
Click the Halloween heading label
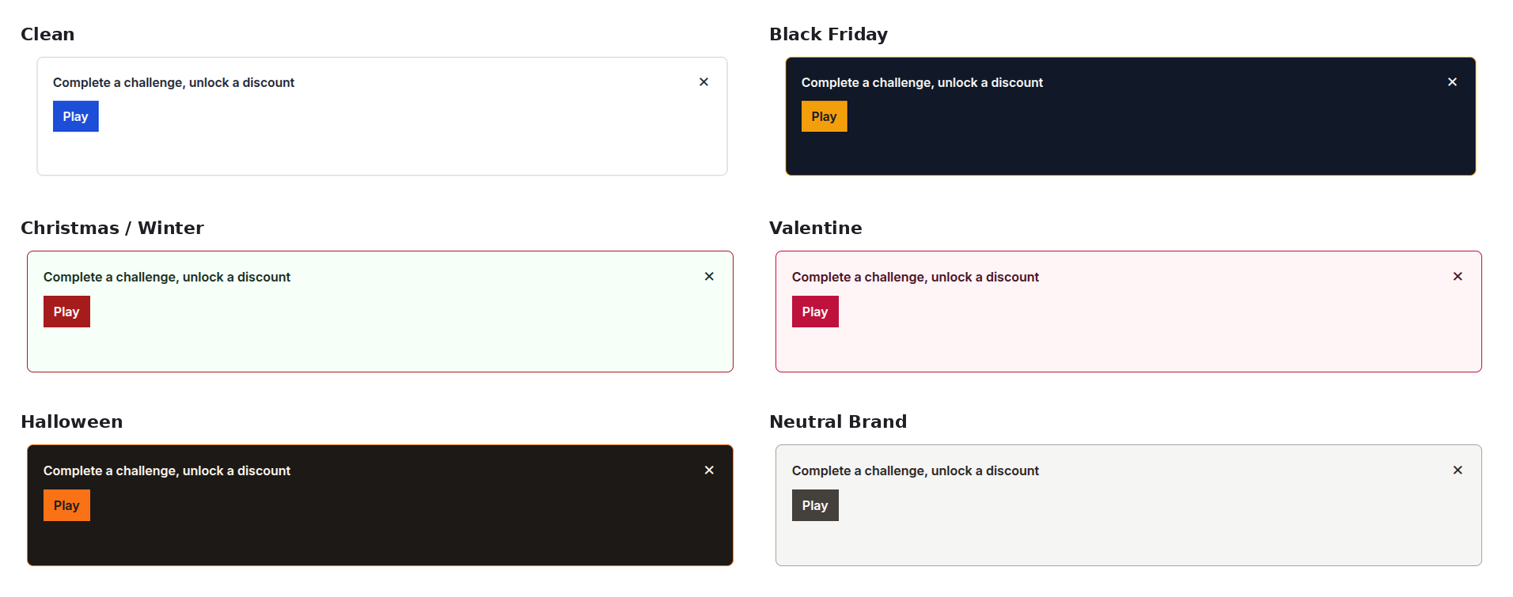(x=72, y=421)
